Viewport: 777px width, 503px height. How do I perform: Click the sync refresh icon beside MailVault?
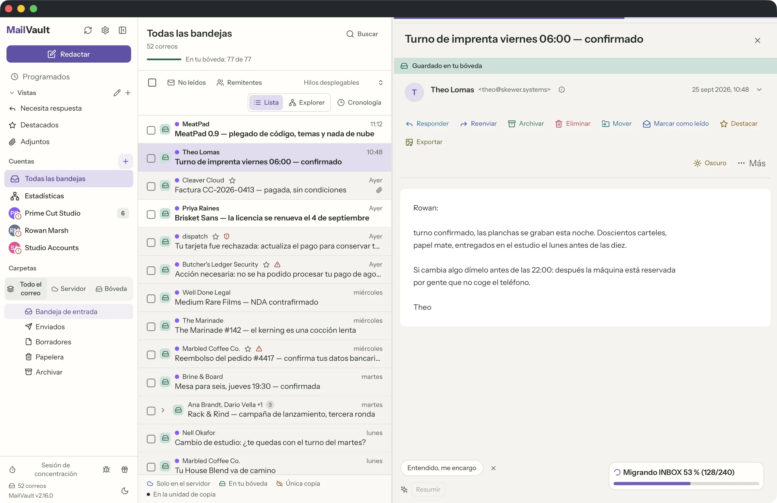tap(88, 30)
